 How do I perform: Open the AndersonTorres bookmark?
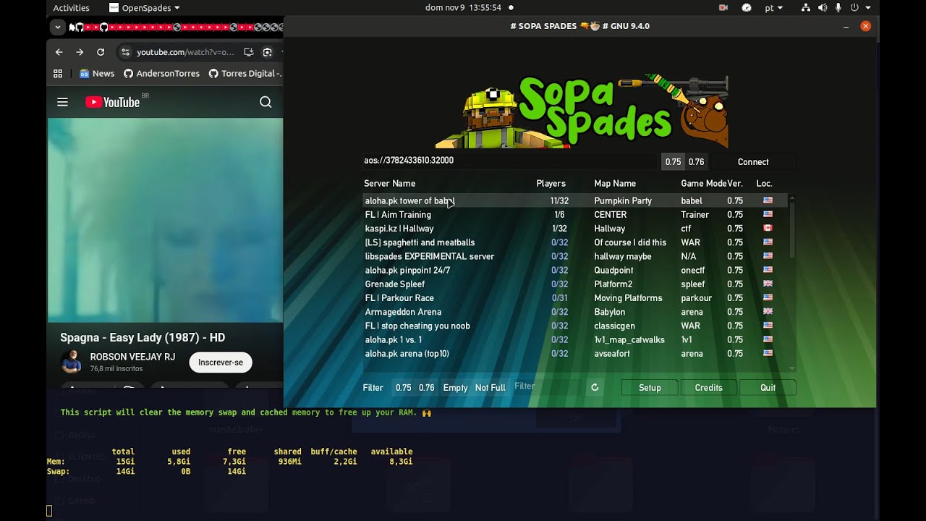tap(161, 73)
